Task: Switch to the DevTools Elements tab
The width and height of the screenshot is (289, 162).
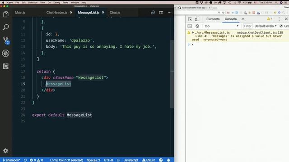Action: [x=213, y=19]
